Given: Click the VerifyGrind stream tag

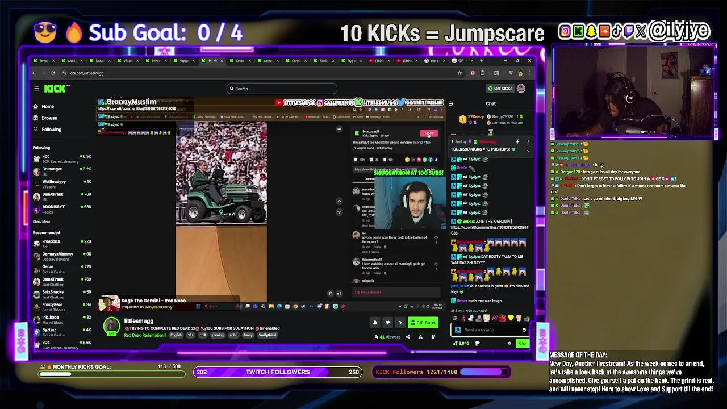Looking at the screenshot, I should click(268, 335).
